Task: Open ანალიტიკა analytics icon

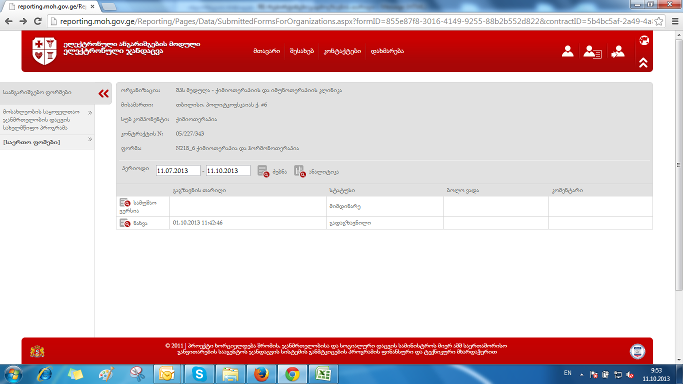Action: [x=299, y=171]
